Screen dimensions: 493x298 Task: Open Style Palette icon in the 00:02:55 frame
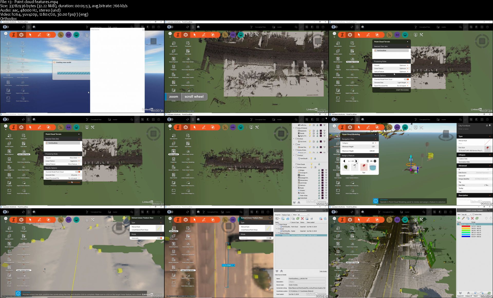click(174, 175)
